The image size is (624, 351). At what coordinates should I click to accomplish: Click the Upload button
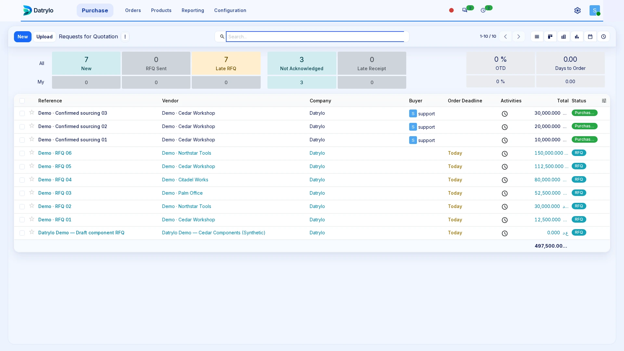pos(45,37)
